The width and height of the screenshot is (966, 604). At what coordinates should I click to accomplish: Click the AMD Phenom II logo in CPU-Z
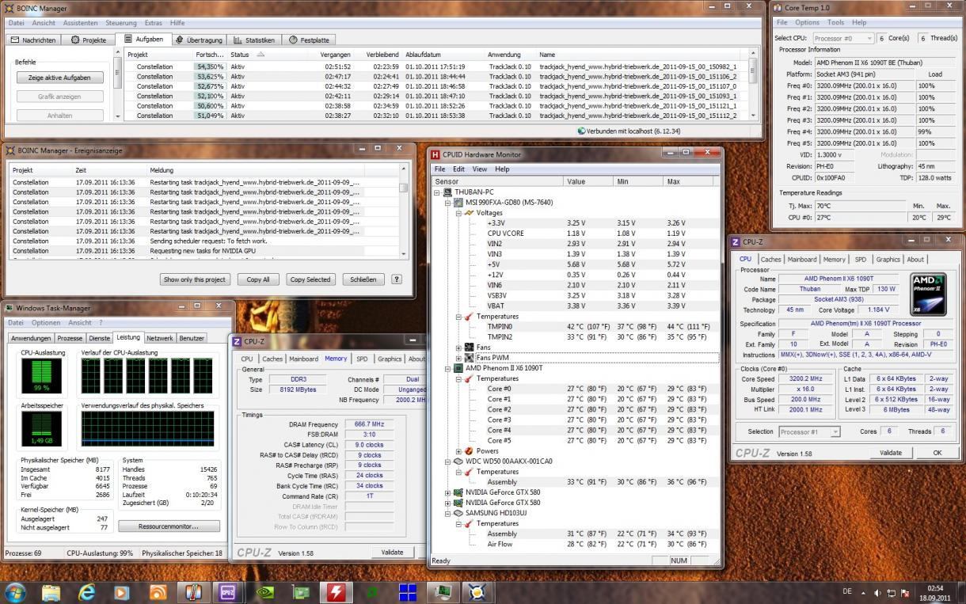pos(928,294)
